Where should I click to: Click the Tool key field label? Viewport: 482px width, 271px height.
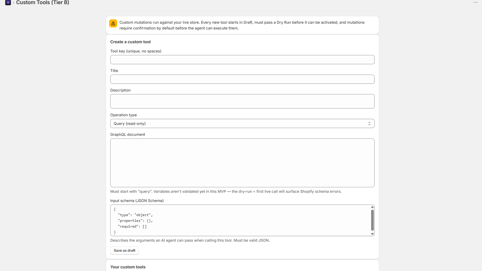pos(136,51)
